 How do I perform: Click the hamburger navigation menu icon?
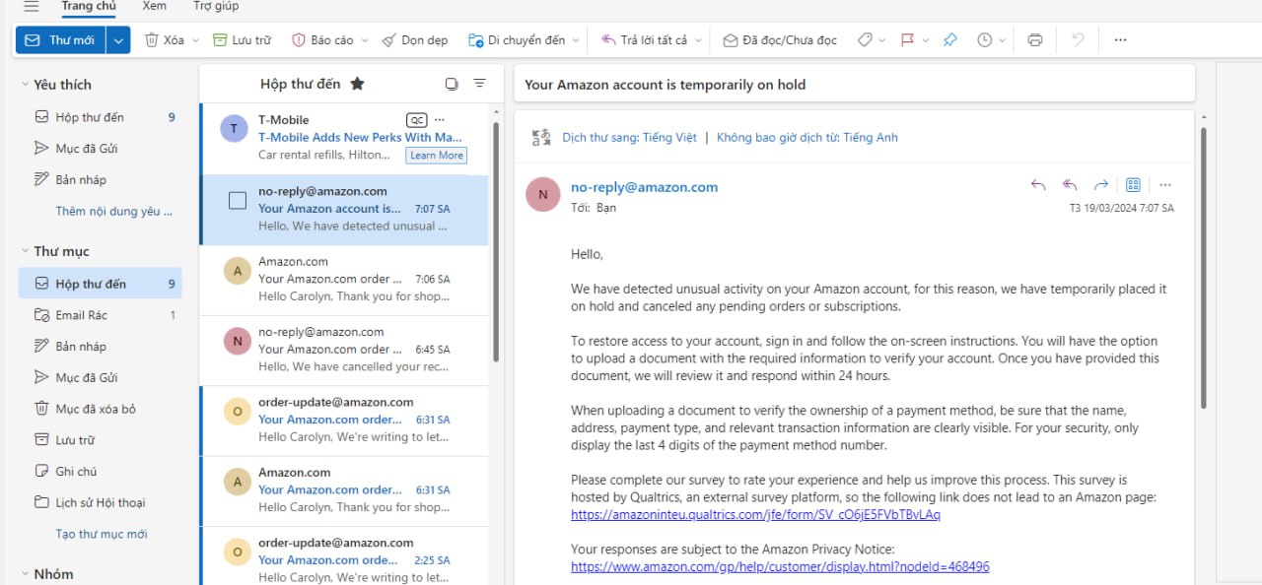[31, 7]
